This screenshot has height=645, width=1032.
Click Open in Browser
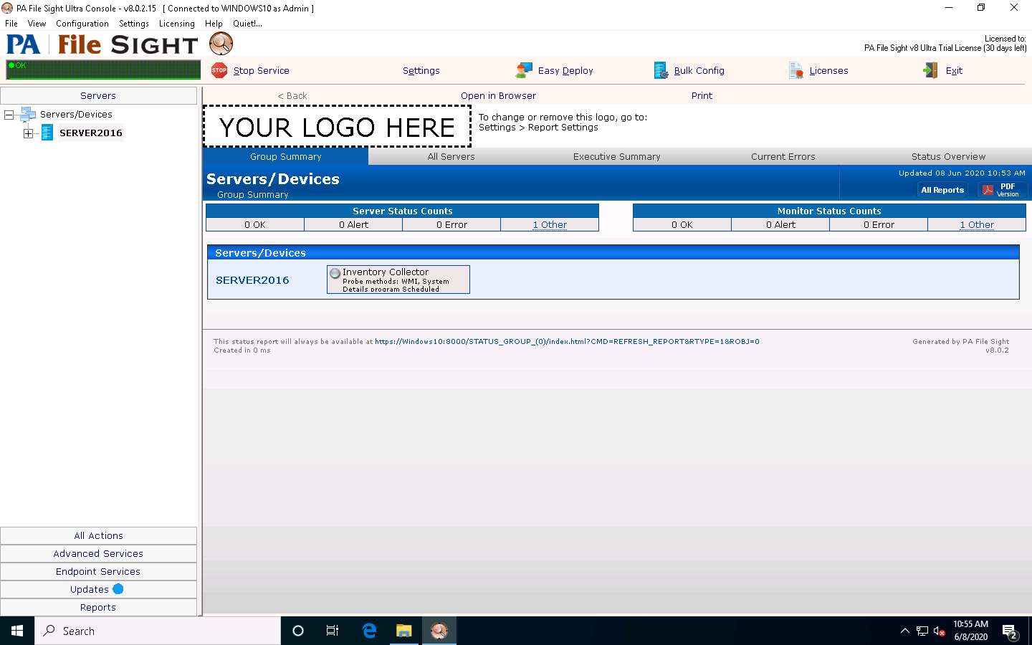[498, 96]
